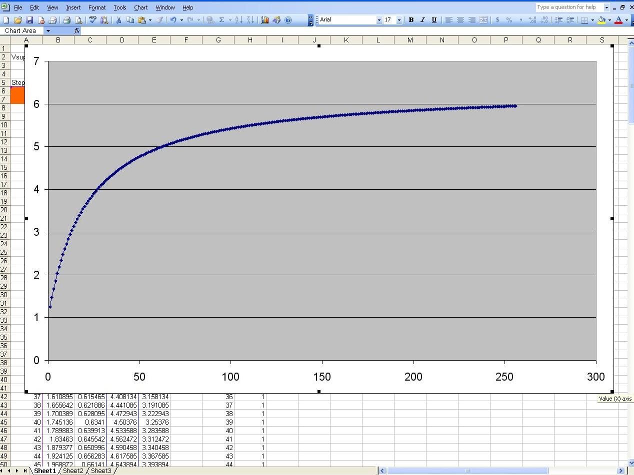Apply percent style formatting
634x475 pixels.
click(509, 20)
